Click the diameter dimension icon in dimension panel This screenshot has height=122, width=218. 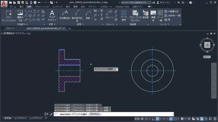point(30,16)
